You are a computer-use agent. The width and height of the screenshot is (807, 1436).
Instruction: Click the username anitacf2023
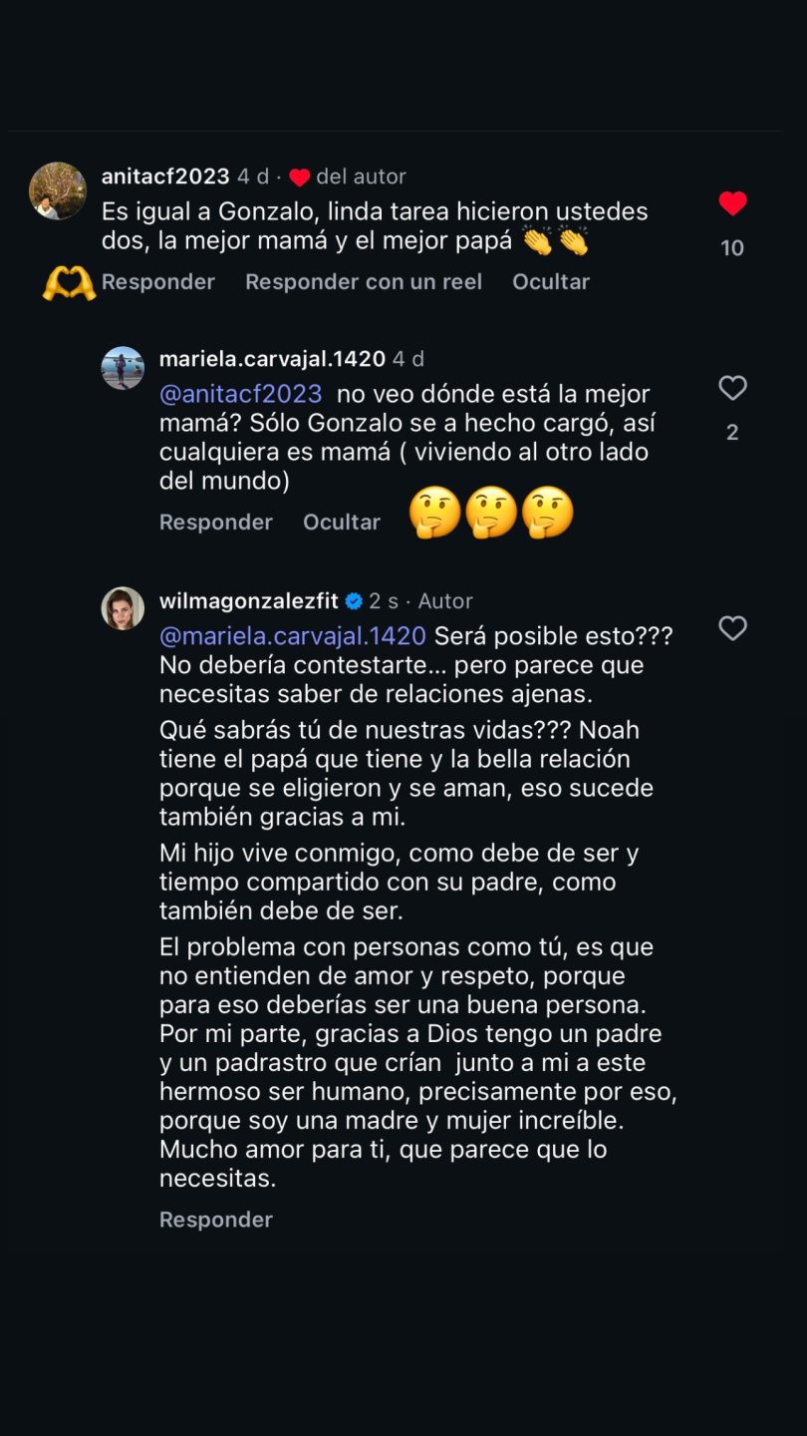point(165,177)
